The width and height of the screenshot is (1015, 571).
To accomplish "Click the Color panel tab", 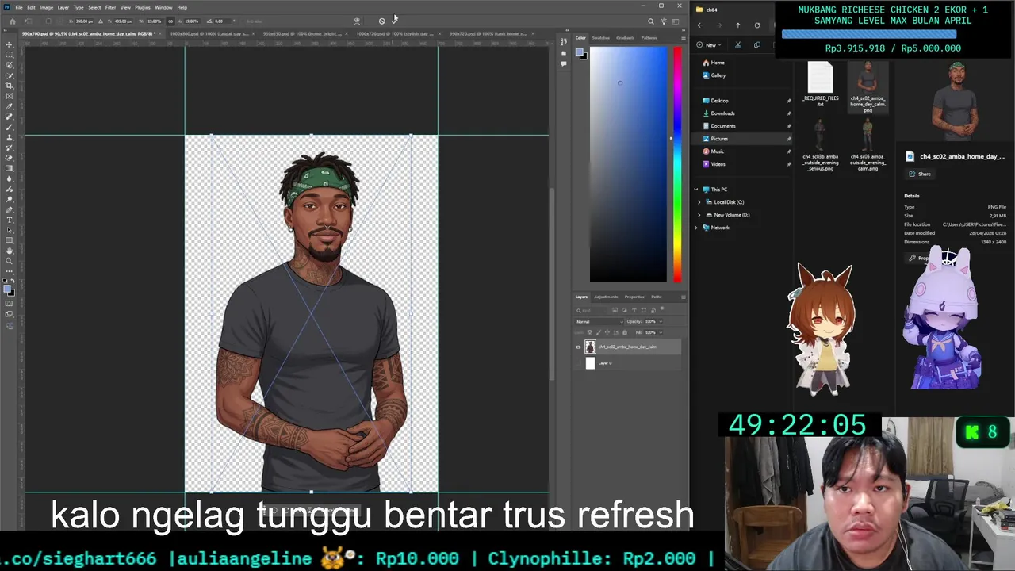I will (580, 38).
